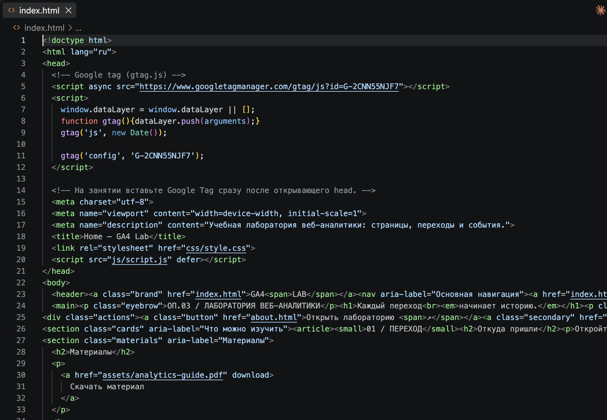Click the text "gtag('js', new Date());"
Viewport: 607px width, 420px height.
[114, 133]
